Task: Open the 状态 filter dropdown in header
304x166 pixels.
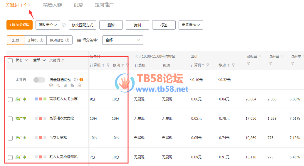Action: pos(22,60)
